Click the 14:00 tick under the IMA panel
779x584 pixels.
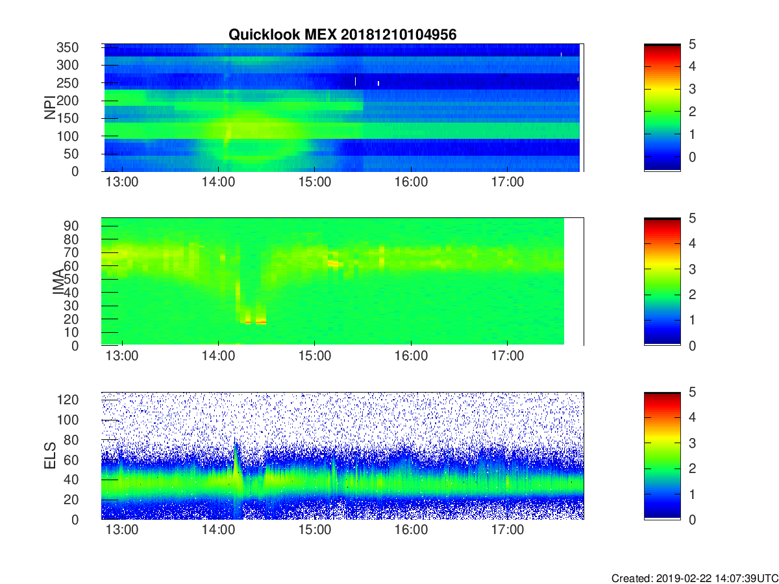tap(218, 356)
